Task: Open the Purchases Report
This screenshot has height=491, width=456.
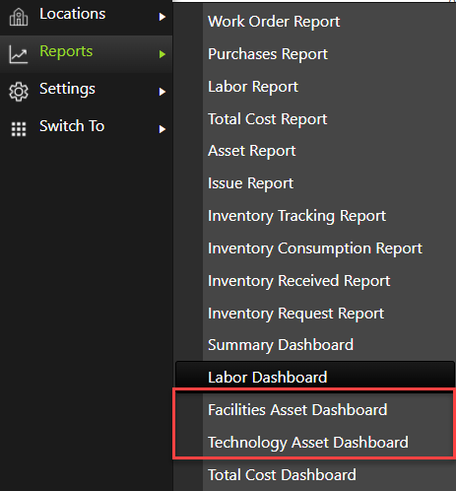Action: click(x=268, y=54)
